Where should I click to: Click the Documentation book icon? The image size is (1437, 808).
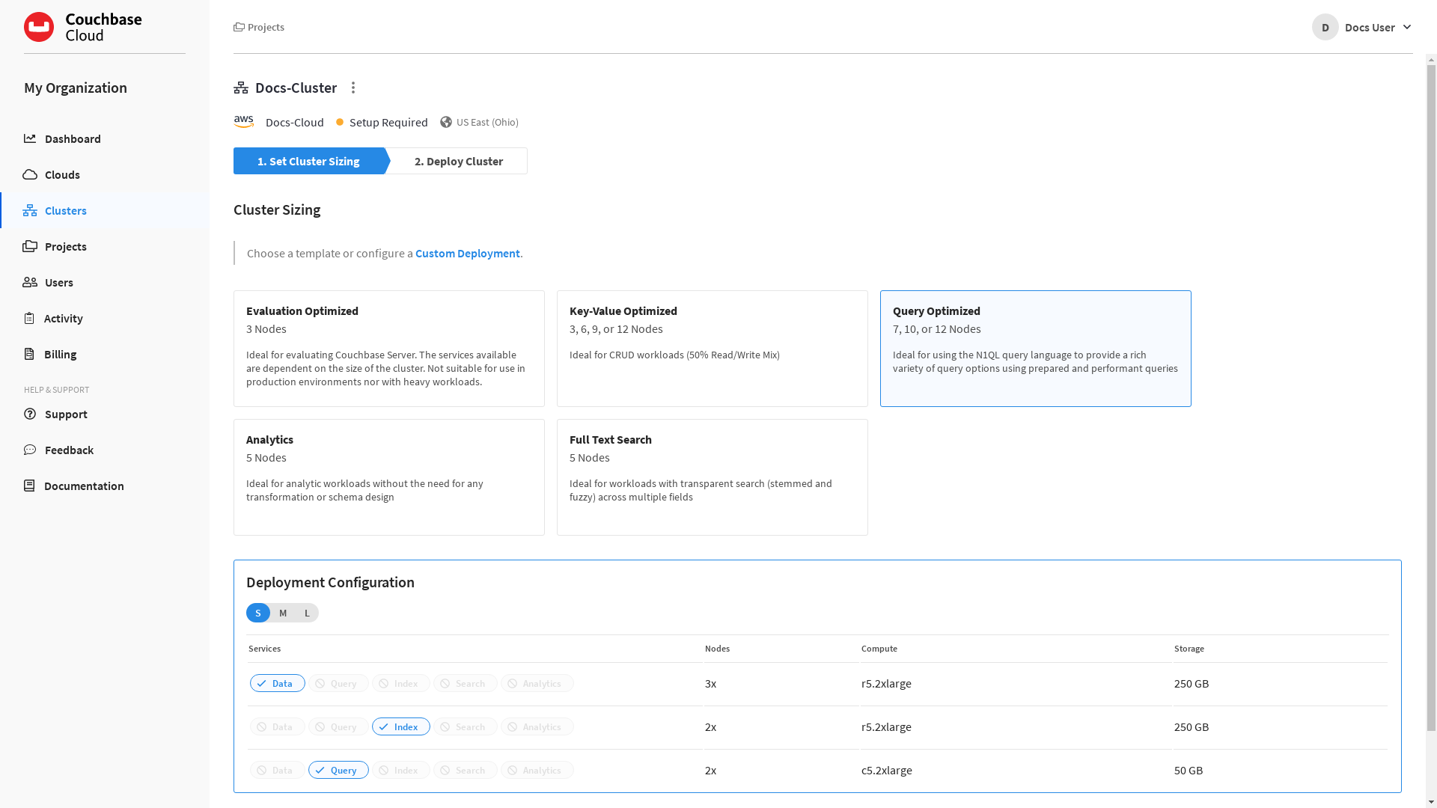tap(29, 486)
